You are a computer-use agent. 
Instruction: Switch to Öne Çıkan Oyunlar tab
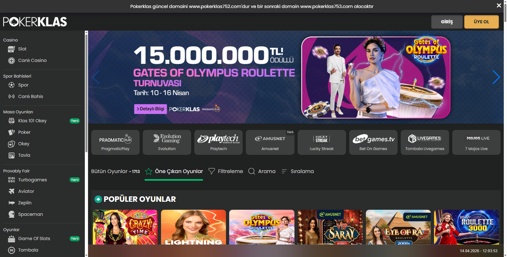174,171
